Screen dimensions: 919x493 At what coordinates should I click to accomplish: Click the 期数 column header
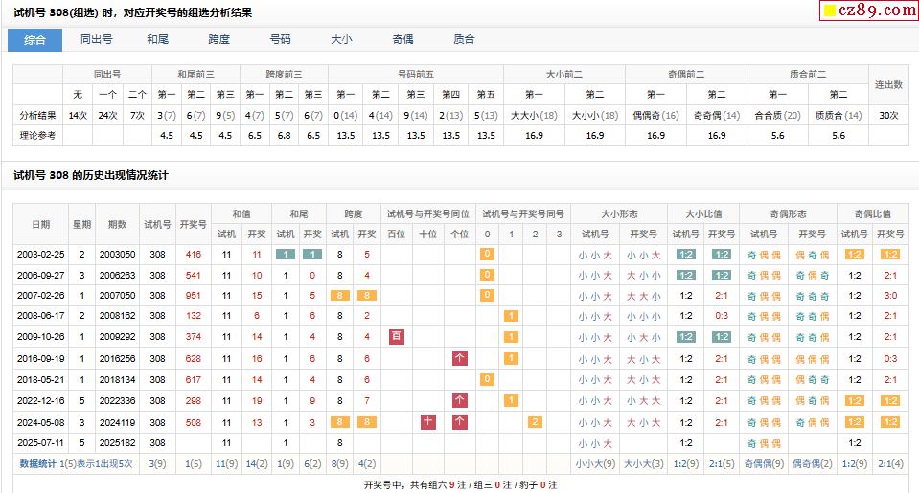(x=117, y=224)
